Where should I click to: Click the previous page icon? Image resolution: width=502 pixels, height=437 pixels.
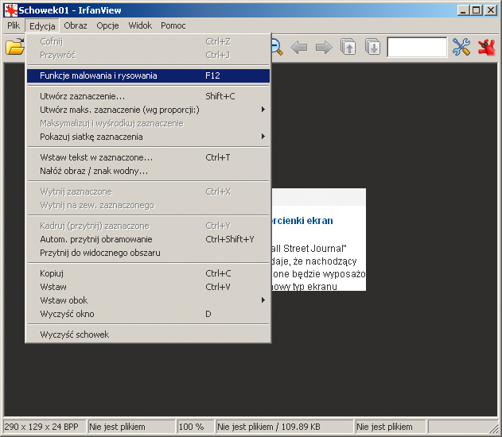point(348,48)
